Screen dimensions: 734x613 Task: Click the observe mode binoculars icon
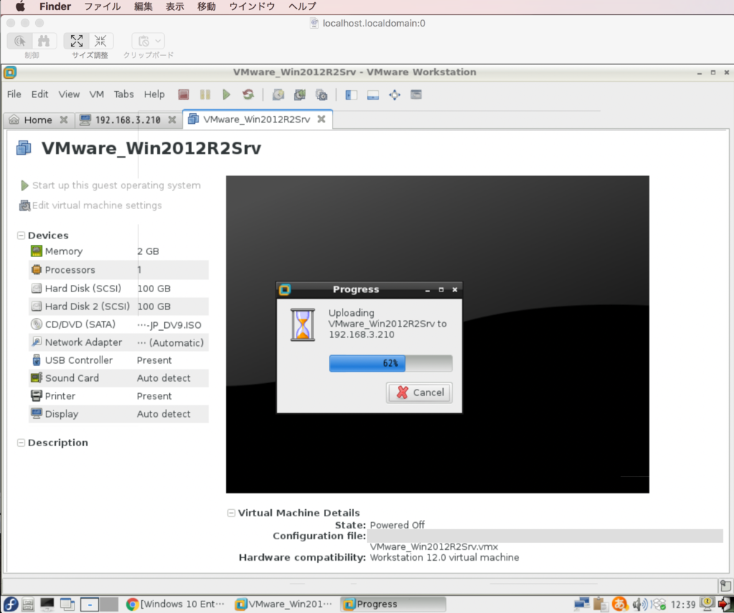[44, 41]
